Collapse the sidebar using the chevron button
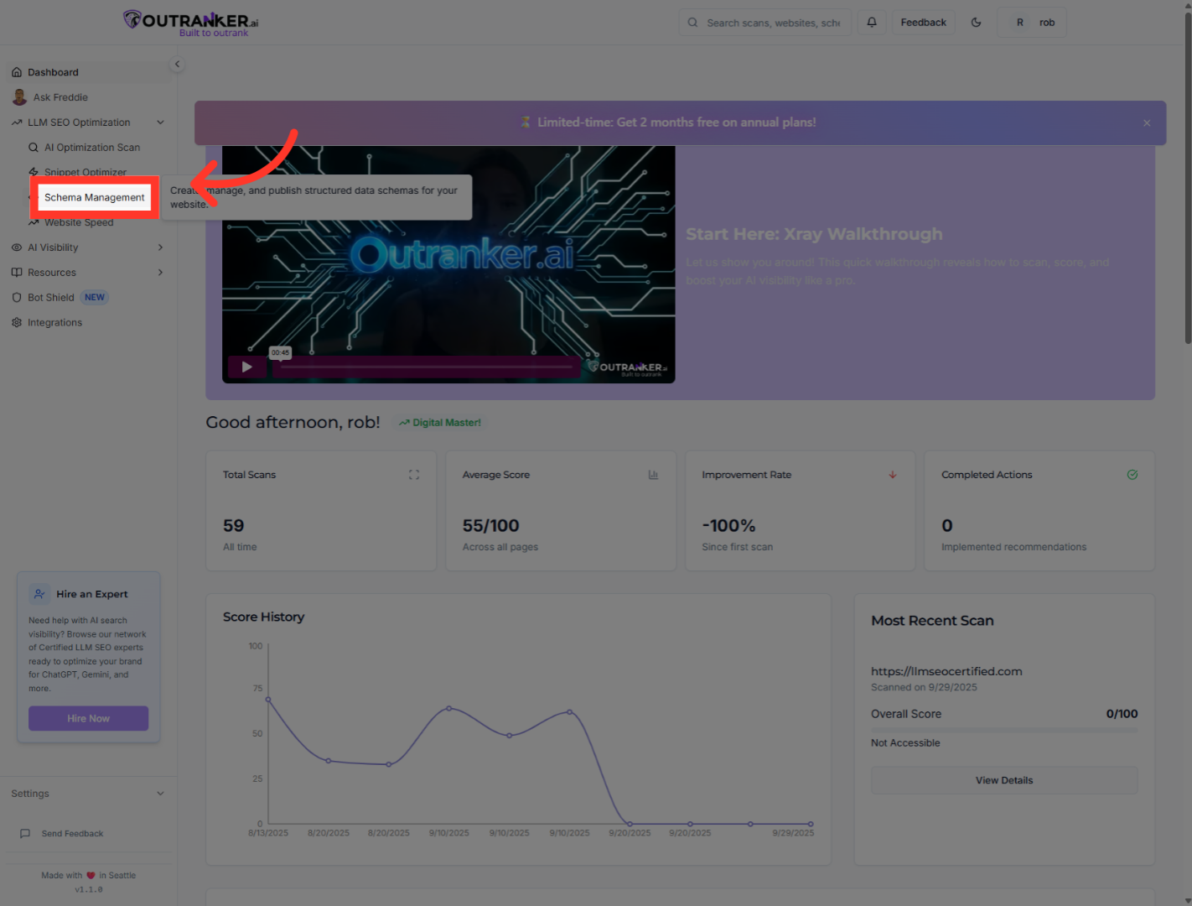1192x906 pixels. [x=177, y=65]
